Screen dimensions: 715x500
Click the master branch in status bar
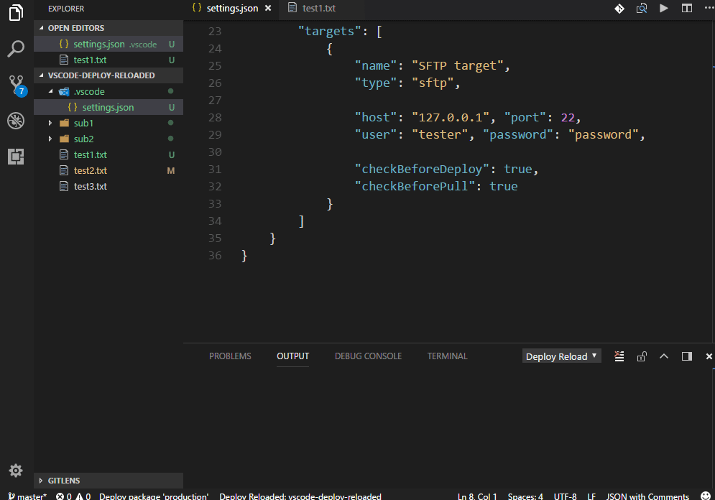(27, 496)
